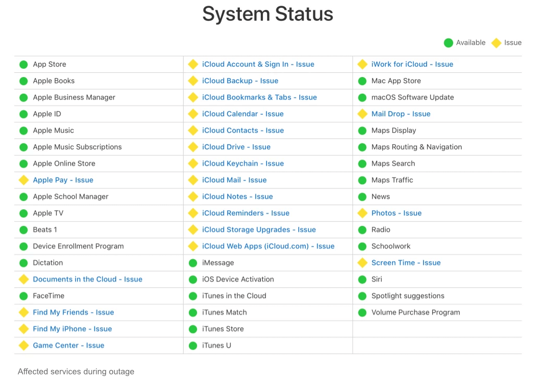View the iCloud Notes - Issue details
The width and height of the screenshot is (534, 383).
pyautogui.click(x=237, y=197)
